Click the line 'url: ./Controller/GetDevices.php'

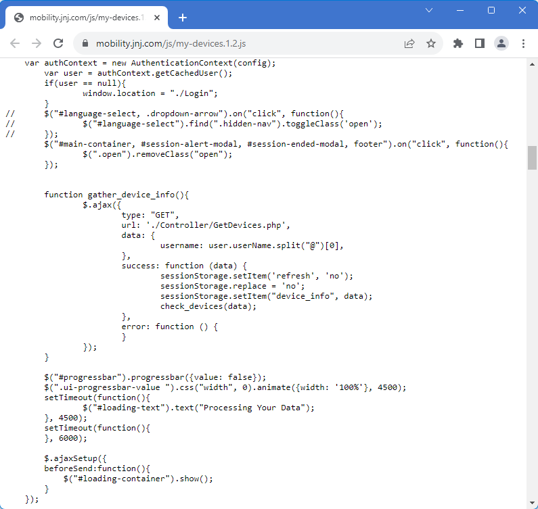point(206,225)
